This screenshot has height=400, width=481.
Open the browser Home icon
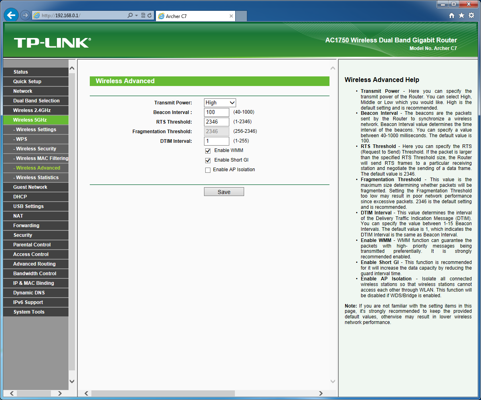tap(452, 16)
